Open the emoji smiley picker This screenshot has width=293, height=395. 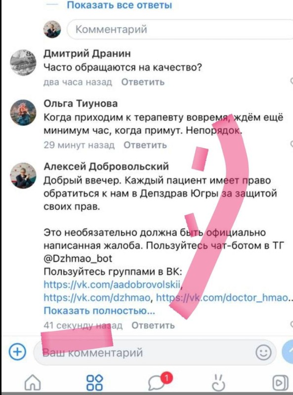pos(263,352)
